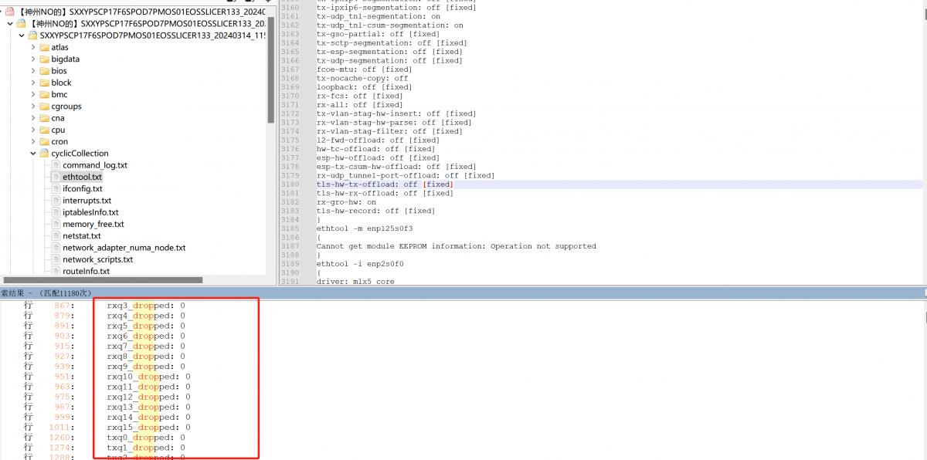Select network_adapter_numa_node.txt file
The image size is (927, 460).
124,248
